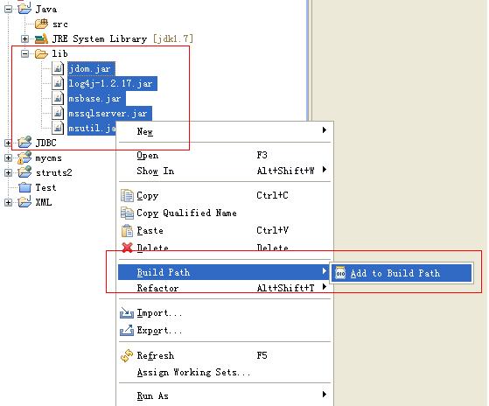This screenshot has height=406, width=489.
Task: Click the Add to Build Path jar icon
Action: tap(340, 273)
